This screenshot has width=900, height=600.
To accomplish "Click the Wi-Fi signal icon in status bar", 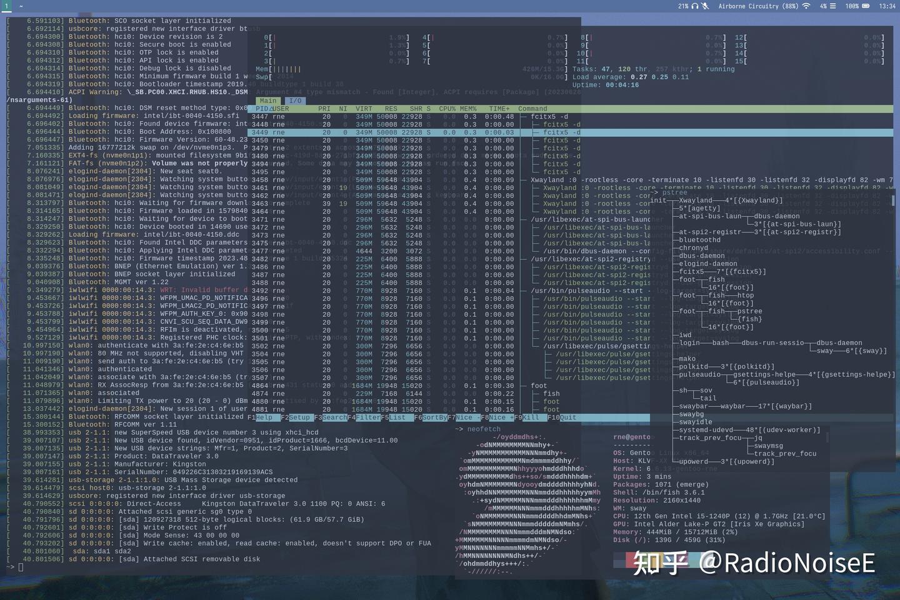I will [806, 6].
